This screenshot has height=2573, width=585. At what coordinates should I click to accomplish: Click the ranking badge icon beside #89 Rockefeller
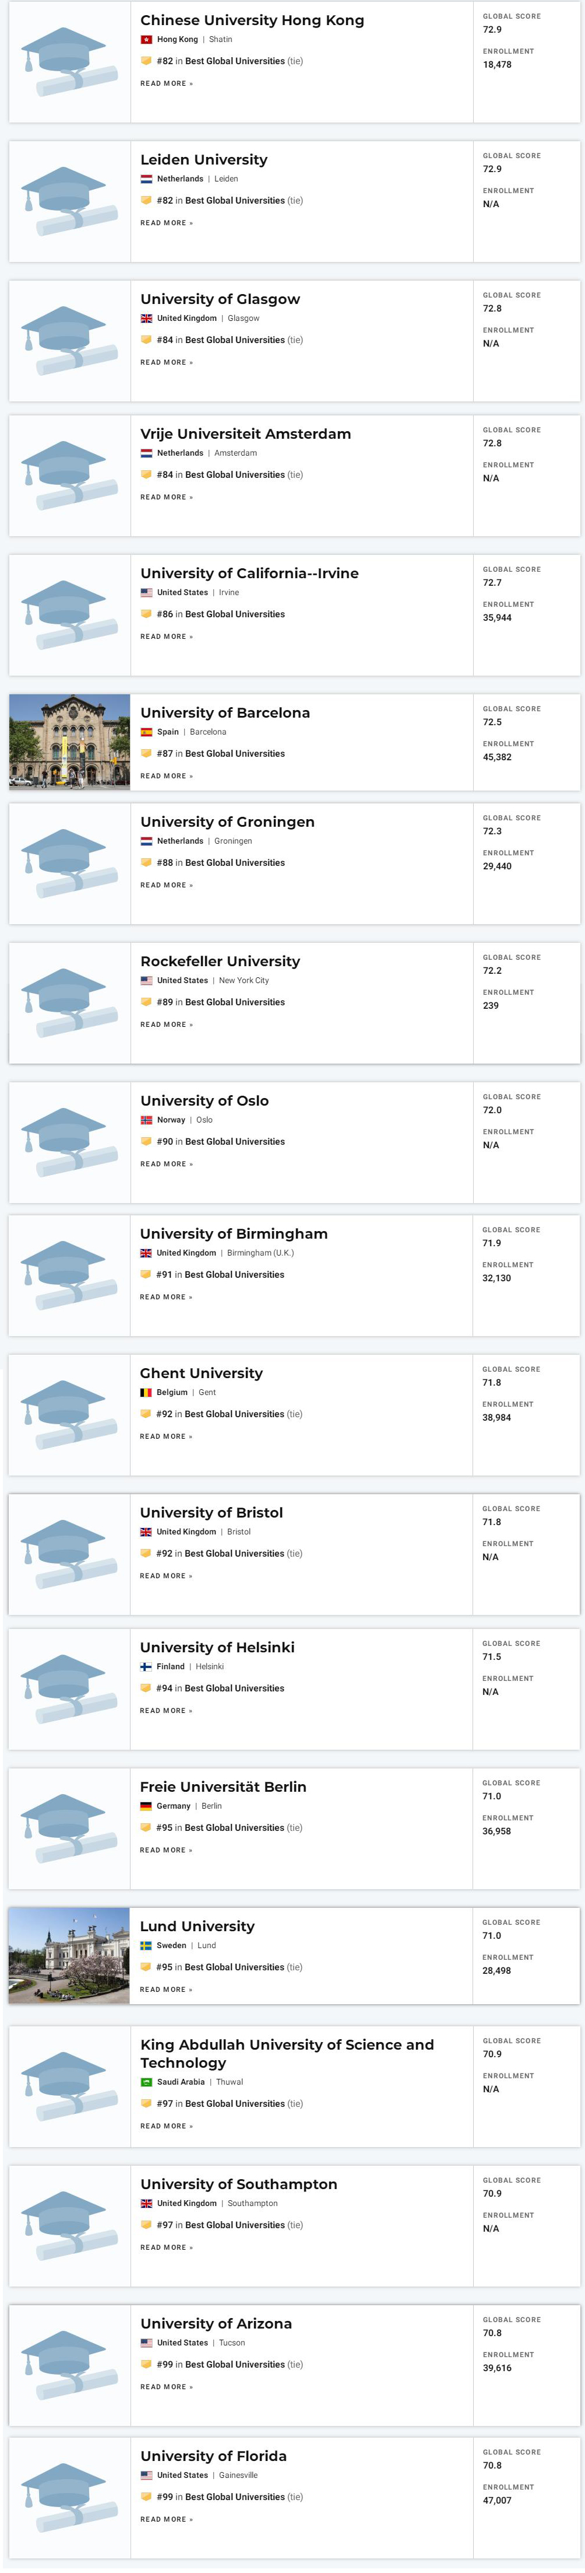click(147, 1002)
